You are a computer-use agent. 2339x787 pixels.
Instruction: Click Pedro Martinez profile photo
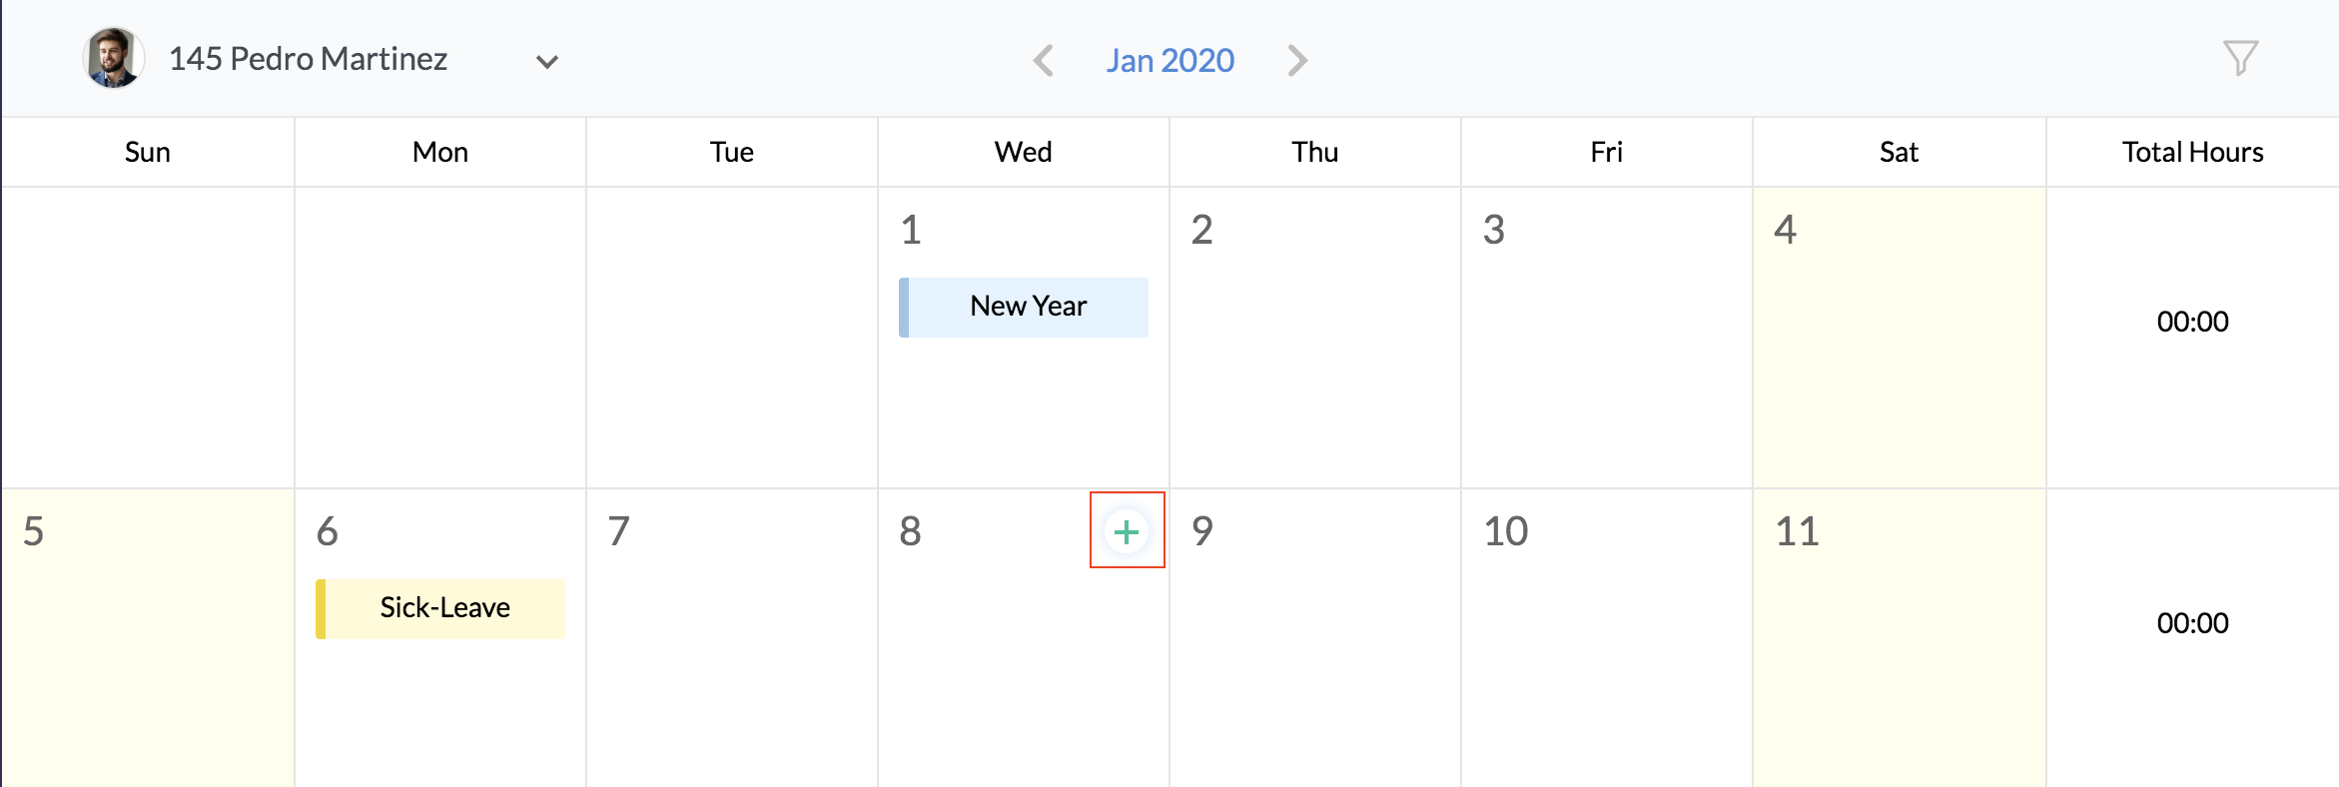(x=113, y=58)
